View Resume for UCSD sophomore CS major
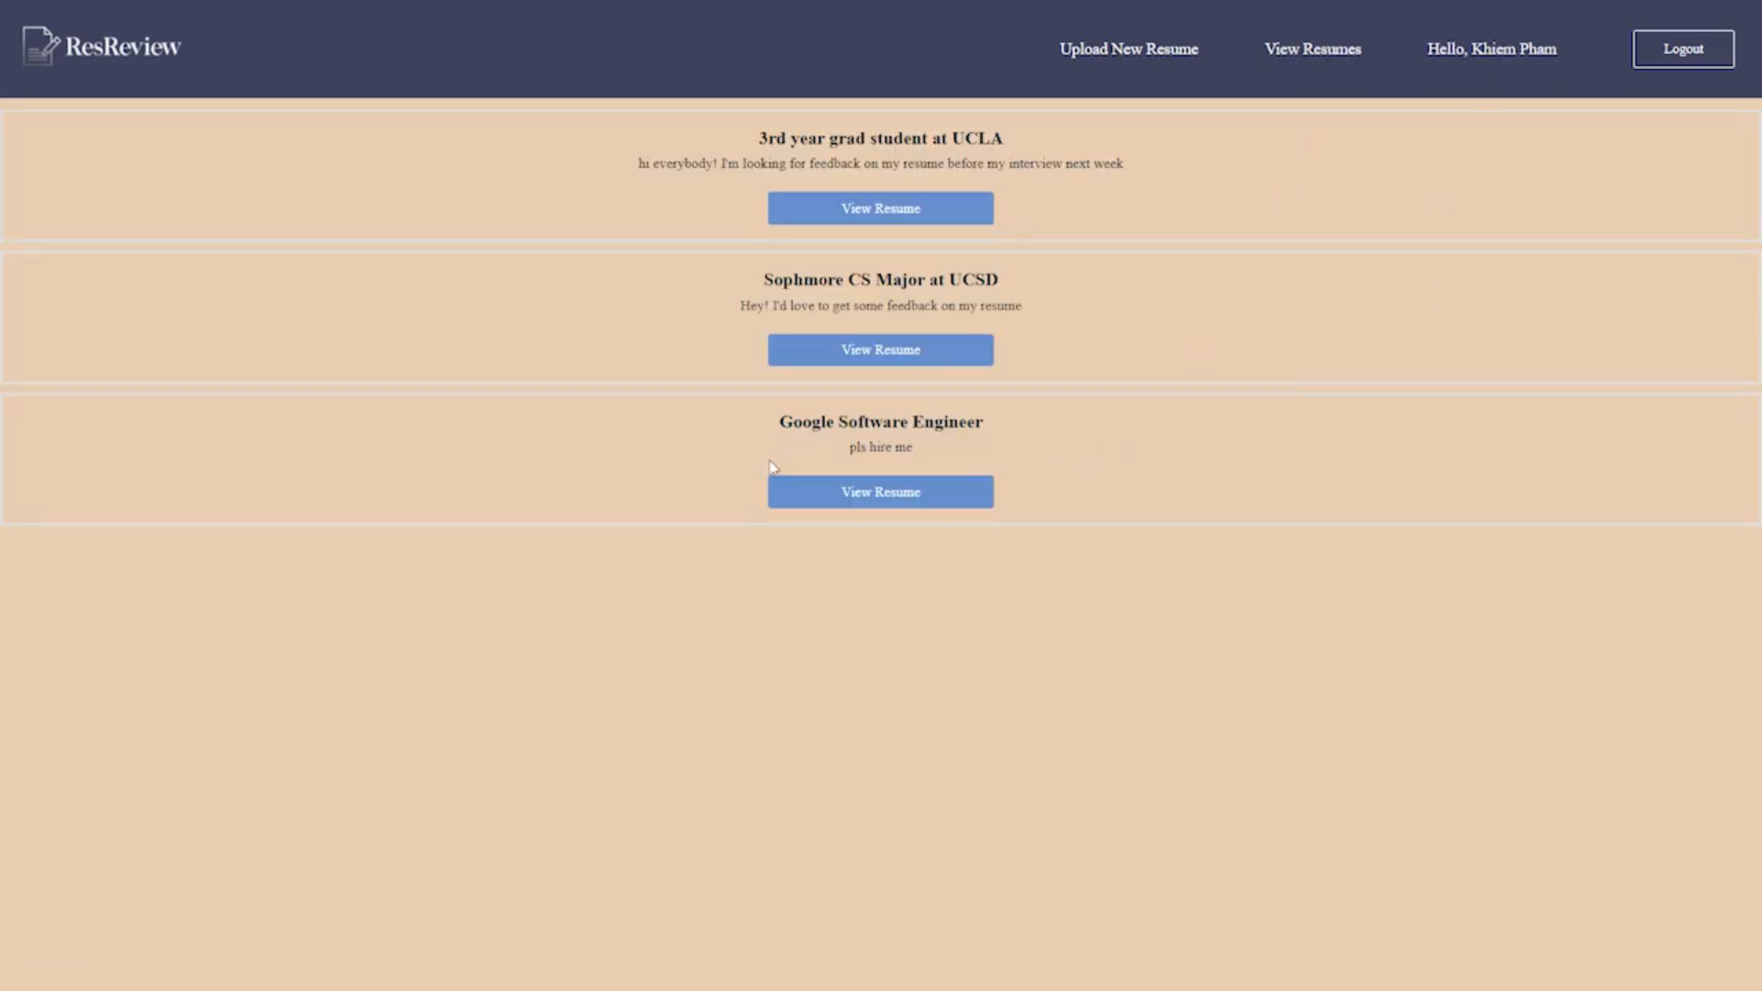The image size is (1762, 991). coord(880,350)
